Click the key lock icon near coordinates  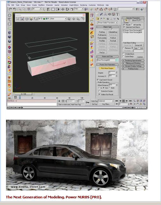coord(87,103)
